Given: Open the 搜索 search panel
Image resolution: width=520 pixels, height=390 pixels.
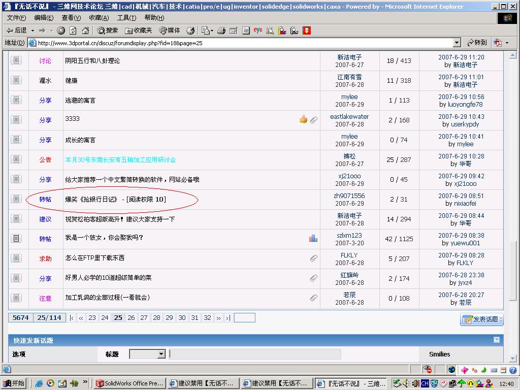Looking at the screenshot, I should coord(108,30).
